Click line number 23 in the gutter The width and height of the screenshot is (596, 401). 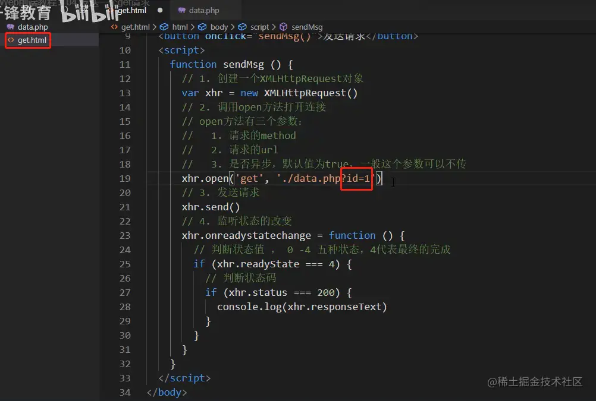[125, 235]
